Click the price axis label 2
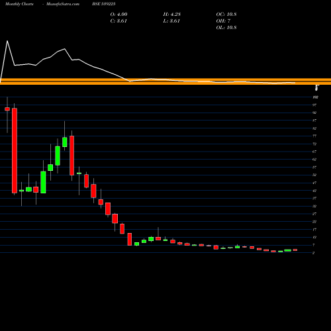The width and height of the screenshot is (331, 331). [314, 253]
